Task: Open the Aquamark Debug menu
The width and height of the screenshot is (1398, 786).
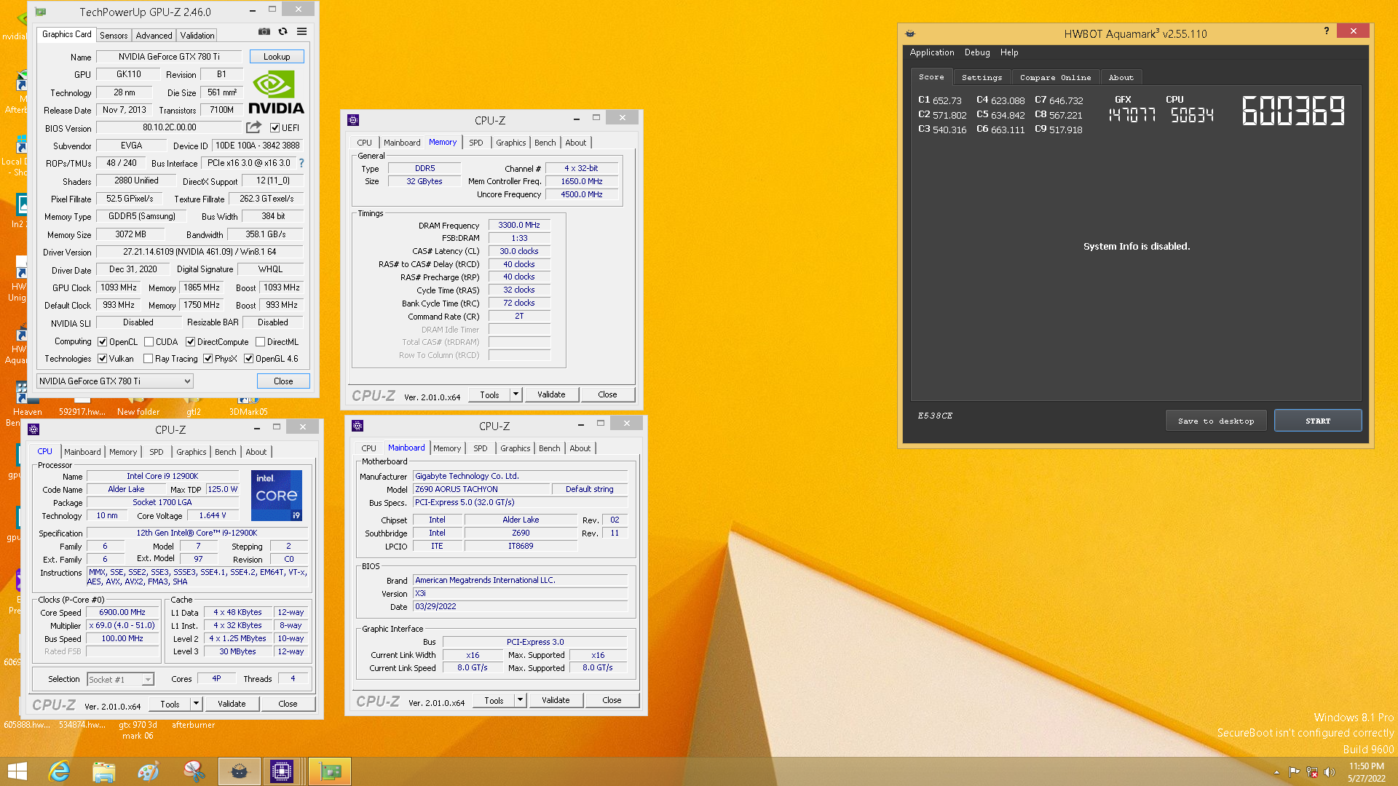Action: 977,52
